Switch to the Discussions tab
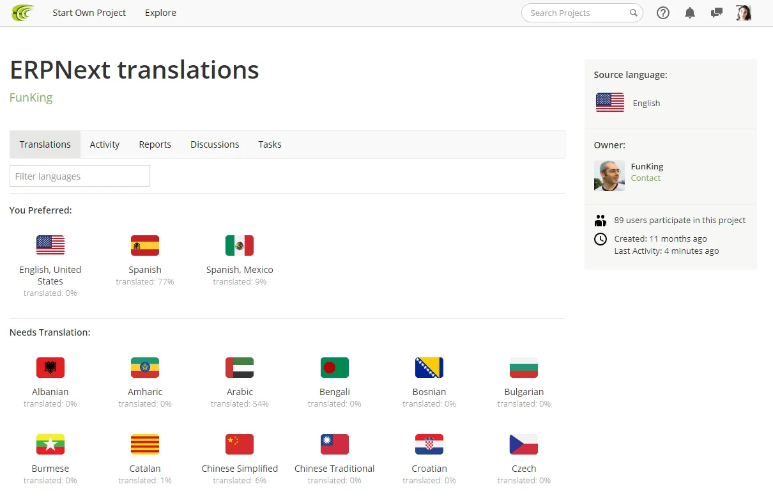This screenshot has height=498, width=773. (215, 144)
